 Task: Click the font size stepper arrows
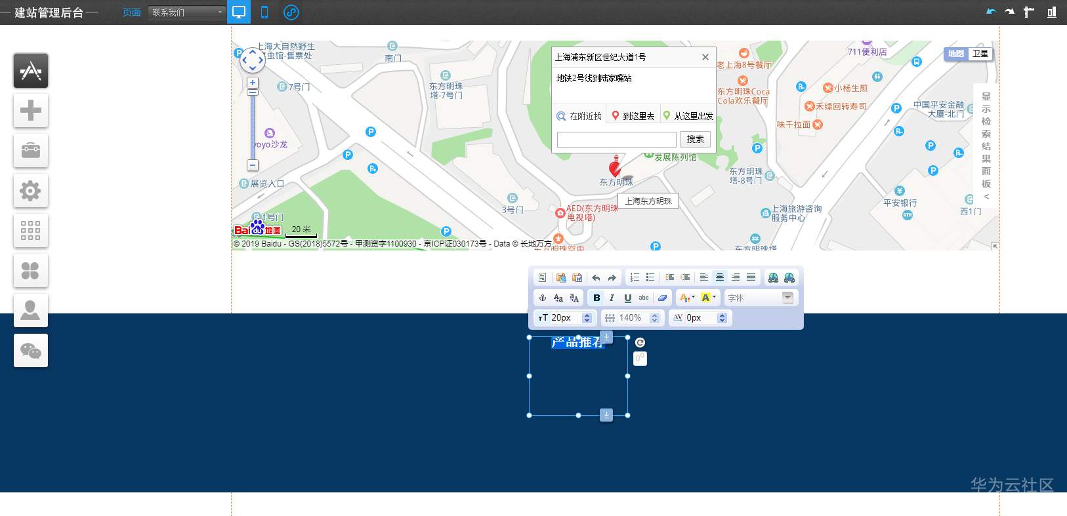587,318
